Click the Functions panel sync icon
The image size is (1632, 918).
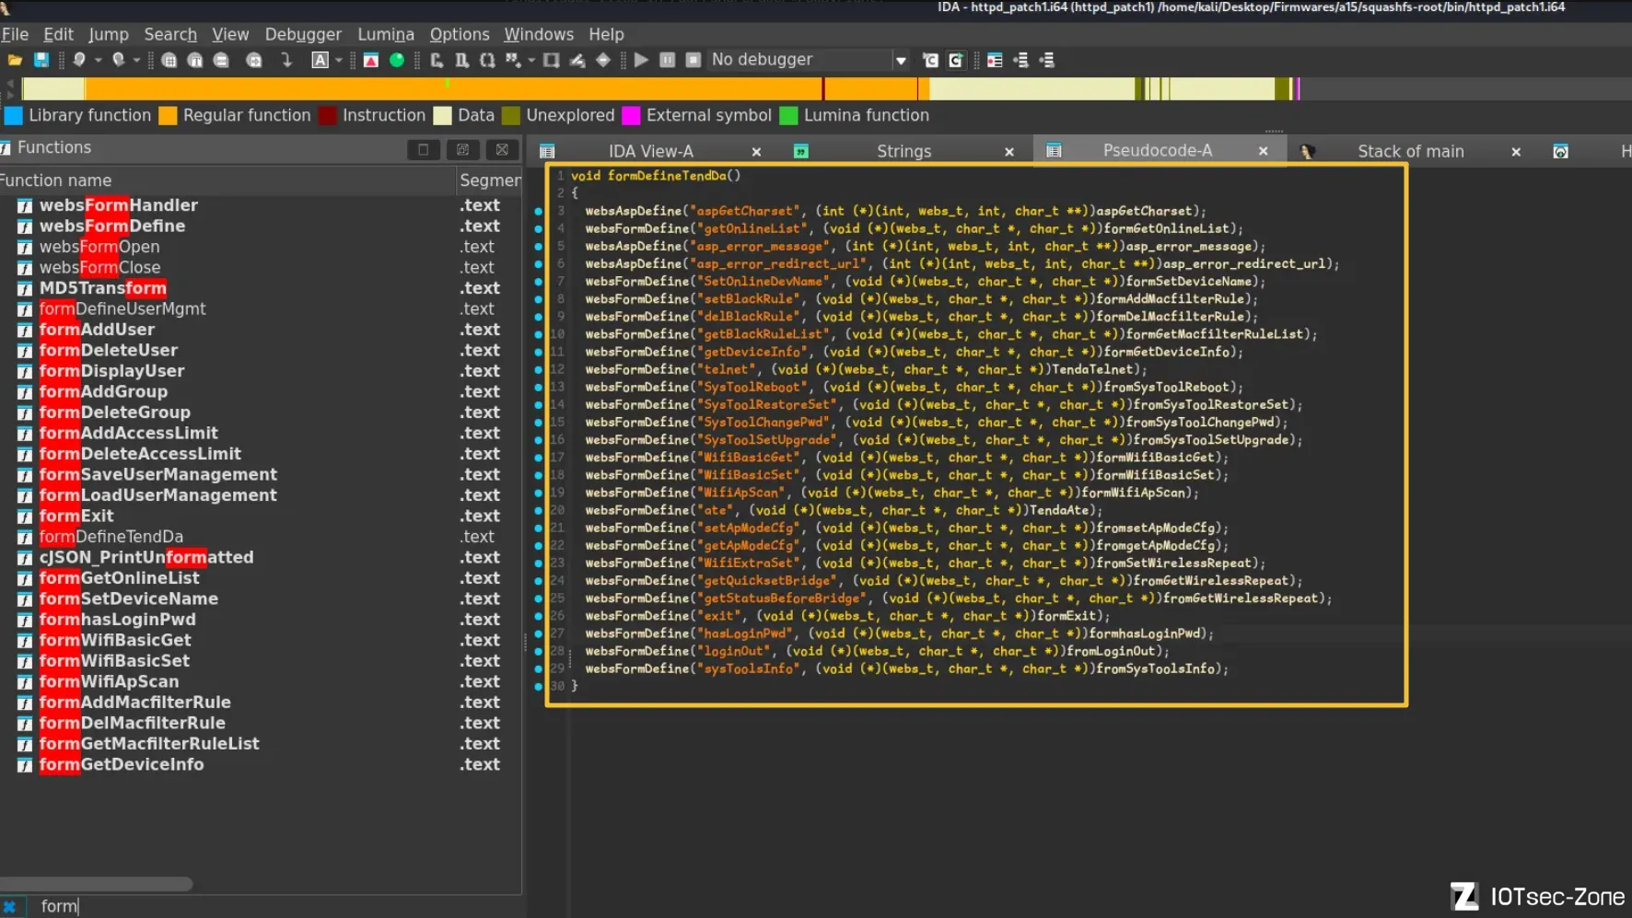click(x=463, y=149)
